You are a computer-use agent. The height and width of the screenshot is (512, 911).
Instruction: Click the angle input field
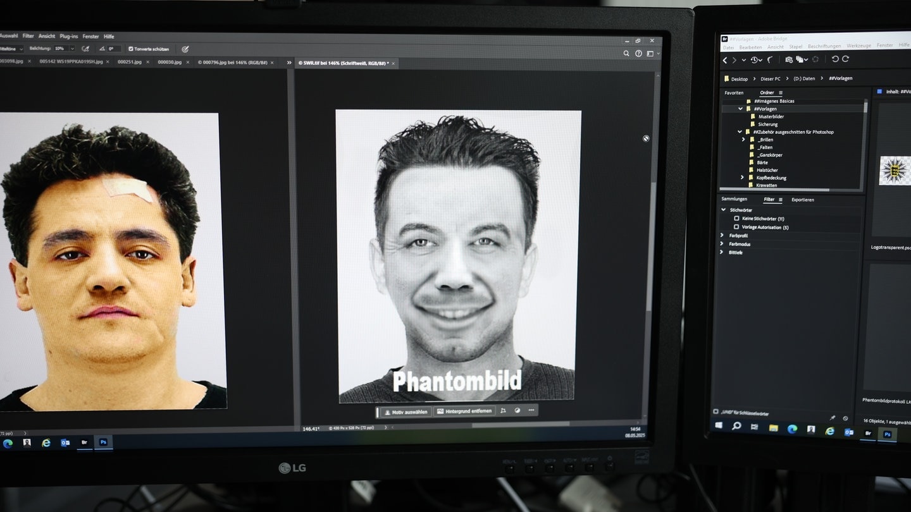tap(114, 48)
